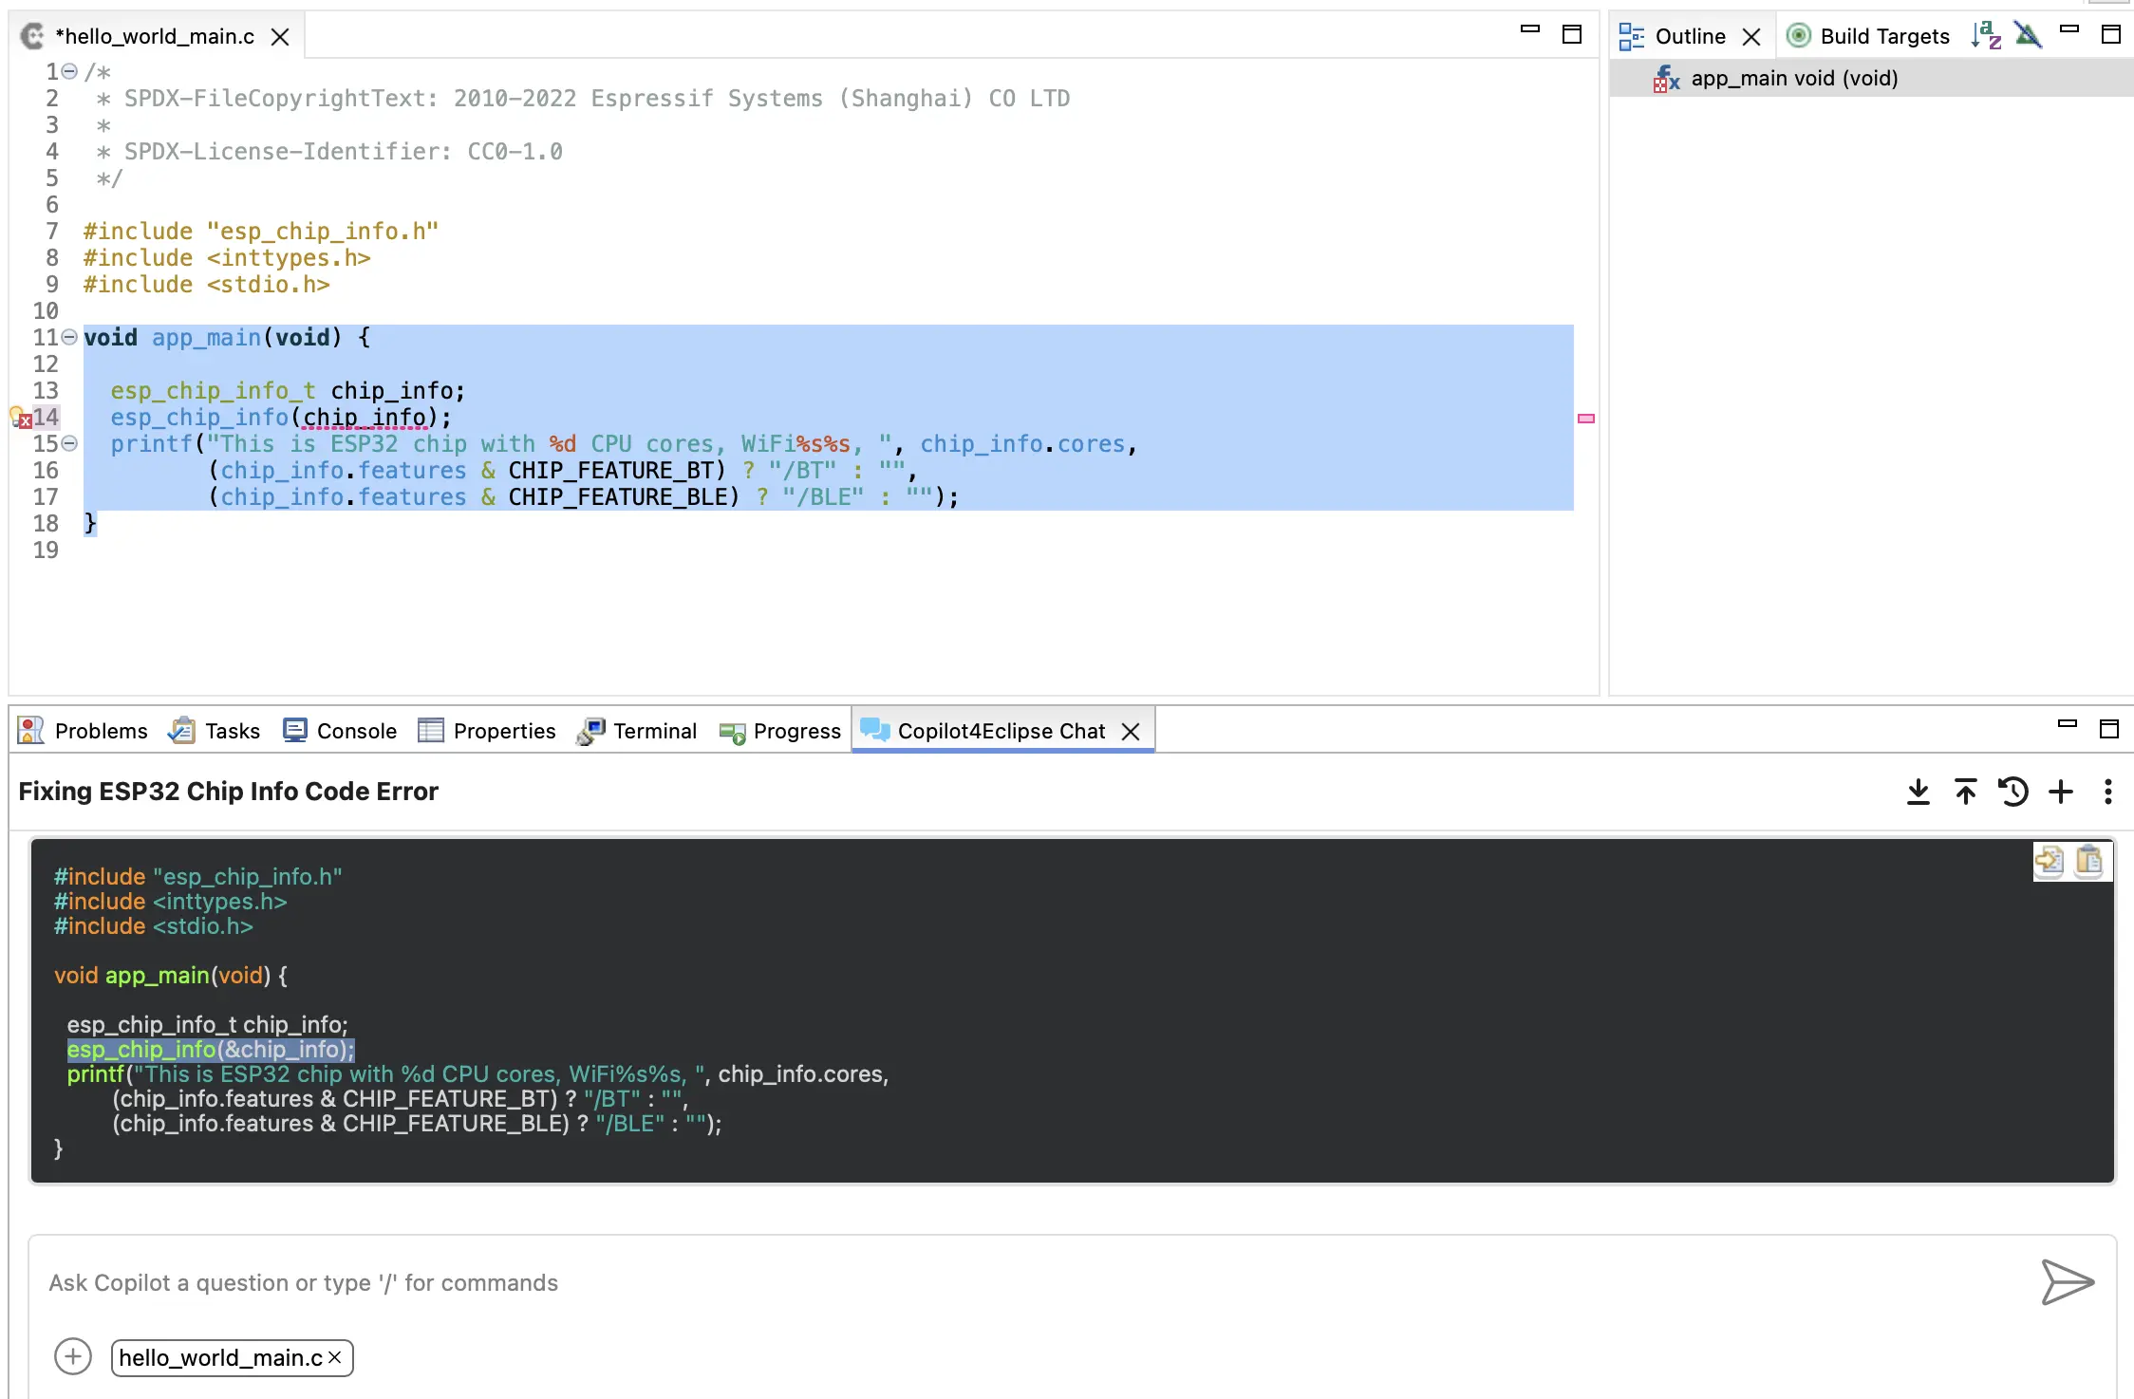Collapse the header comment fold
Screen dimensions: 2134x1399
[x=69, y=71]
